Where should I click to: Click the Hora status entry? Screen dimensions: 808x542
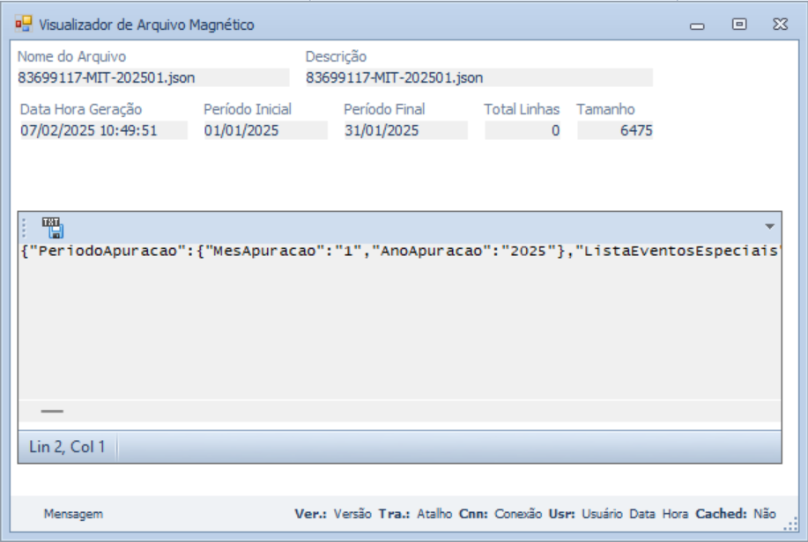pos(675,514)
